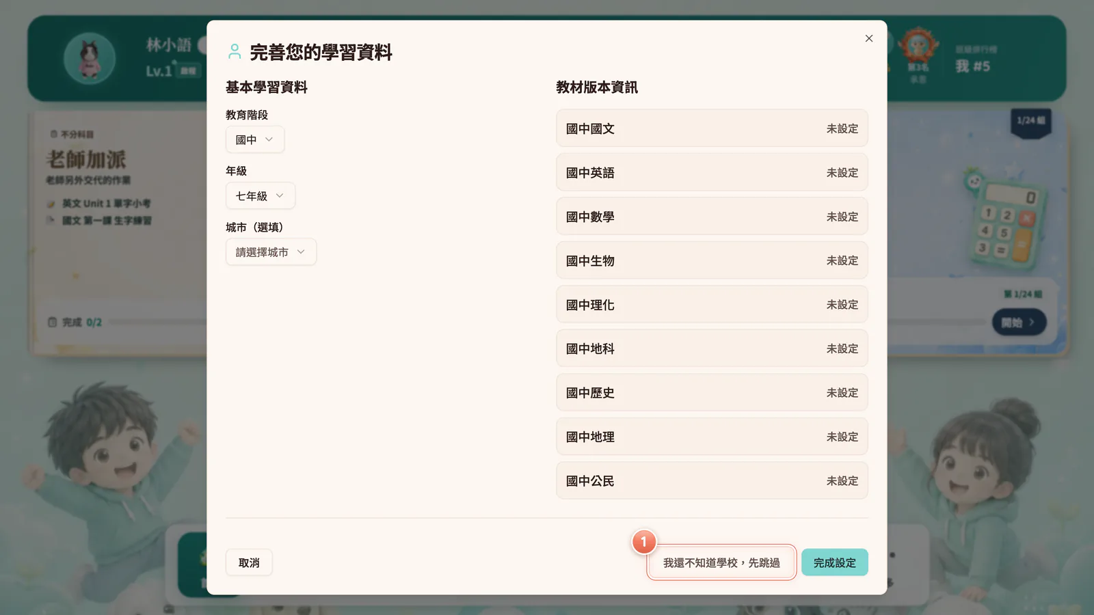Select the 國中理化 textbook row
This screenshot has width=1094, height=615.
click(712, 305)
